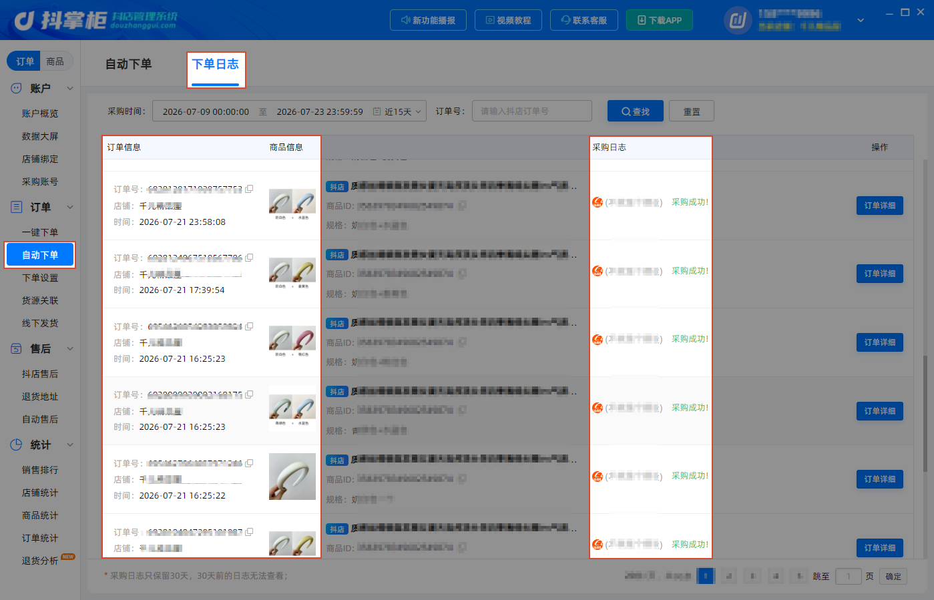Screen dimensions: 934x600
Task: Switch to the 商品 toggle segment
Action: click(55, 61)
